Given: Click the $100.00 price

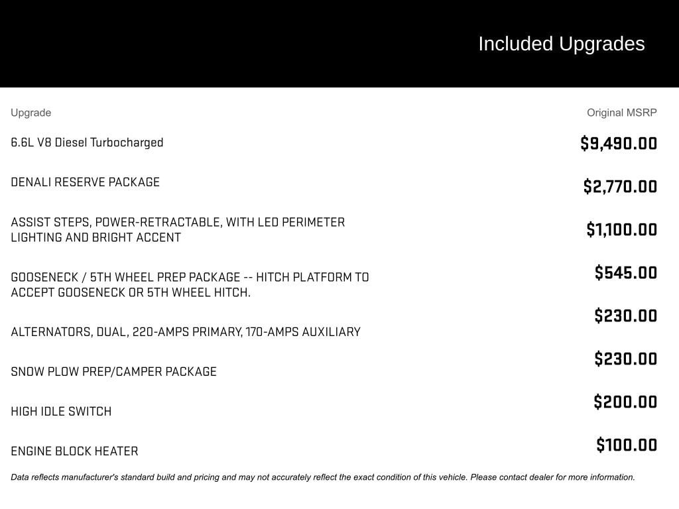Looking at the screenshot, I should [x=627, y=445].
